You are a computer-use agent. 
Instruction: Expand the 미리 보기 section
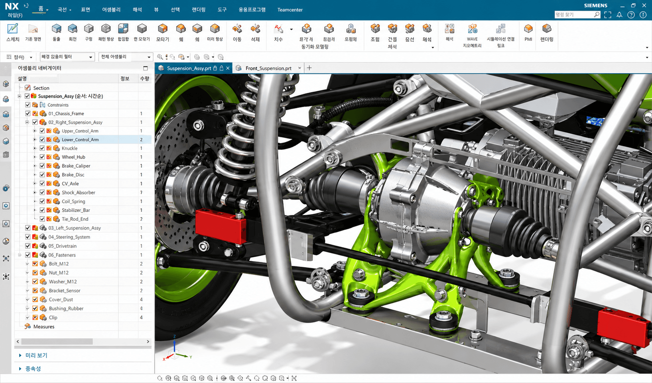coord(20,355)
